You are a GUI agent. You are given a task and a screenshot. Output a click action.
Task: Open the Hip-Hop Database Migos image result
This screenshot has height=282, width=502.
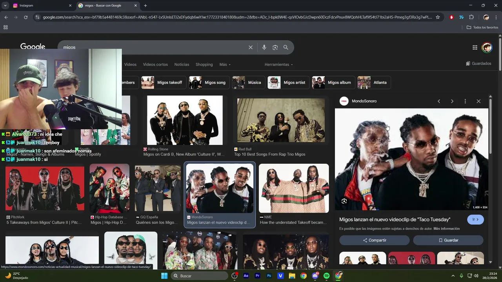click(109, 188)
